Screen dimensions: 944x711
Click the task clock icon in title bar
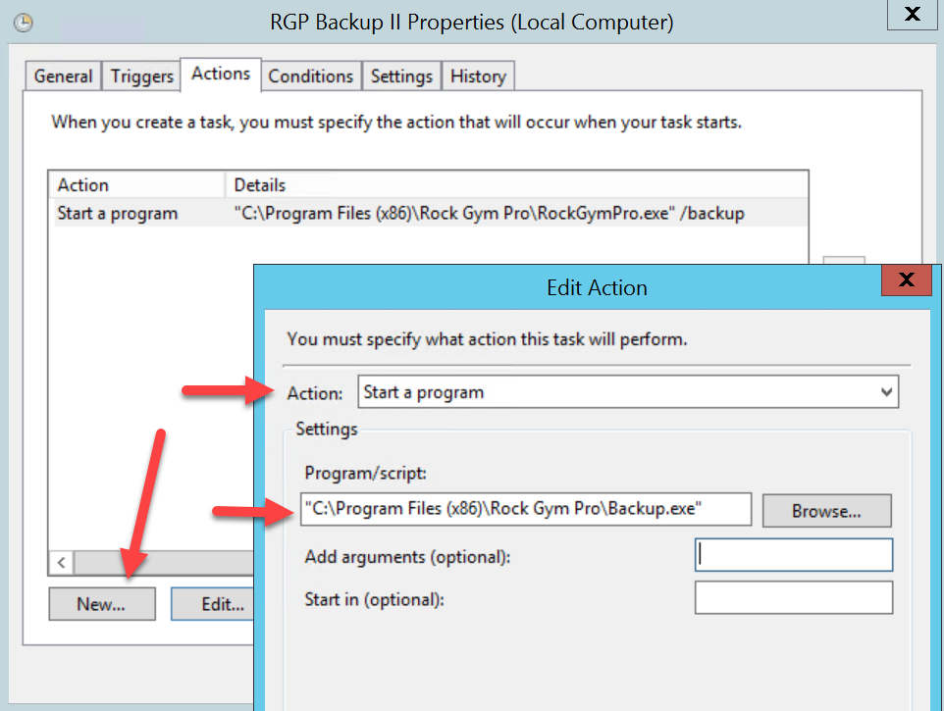tap(23, 23)
